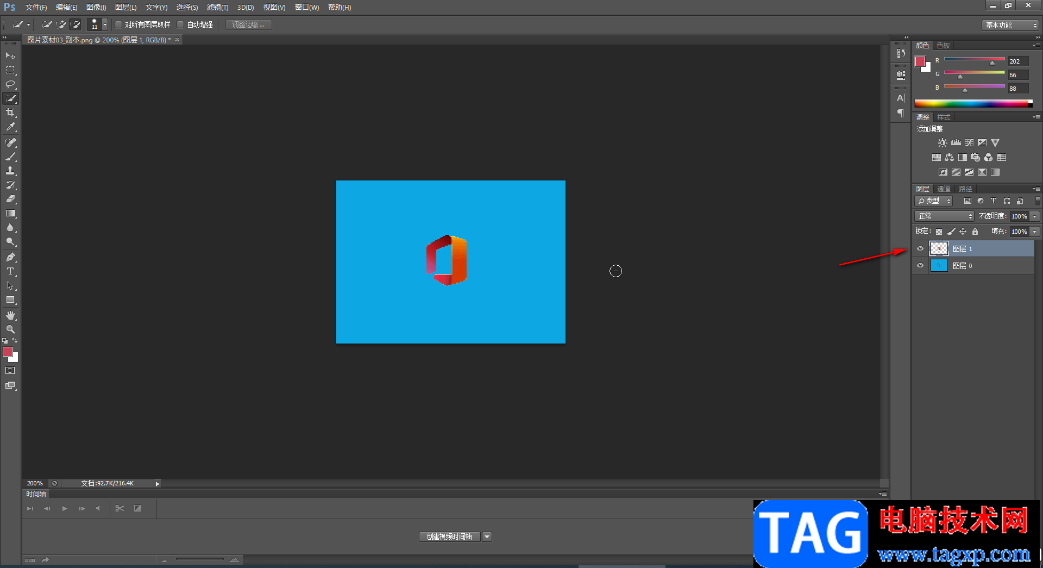Switch to the 色板 tab
The image size is (1043, 568).
pos(944,46)
